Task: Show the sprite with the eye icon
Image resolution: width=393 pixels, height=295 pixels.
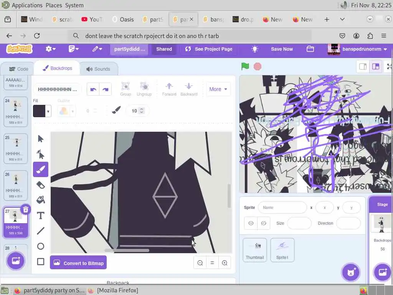Action: tap(251, 223)
